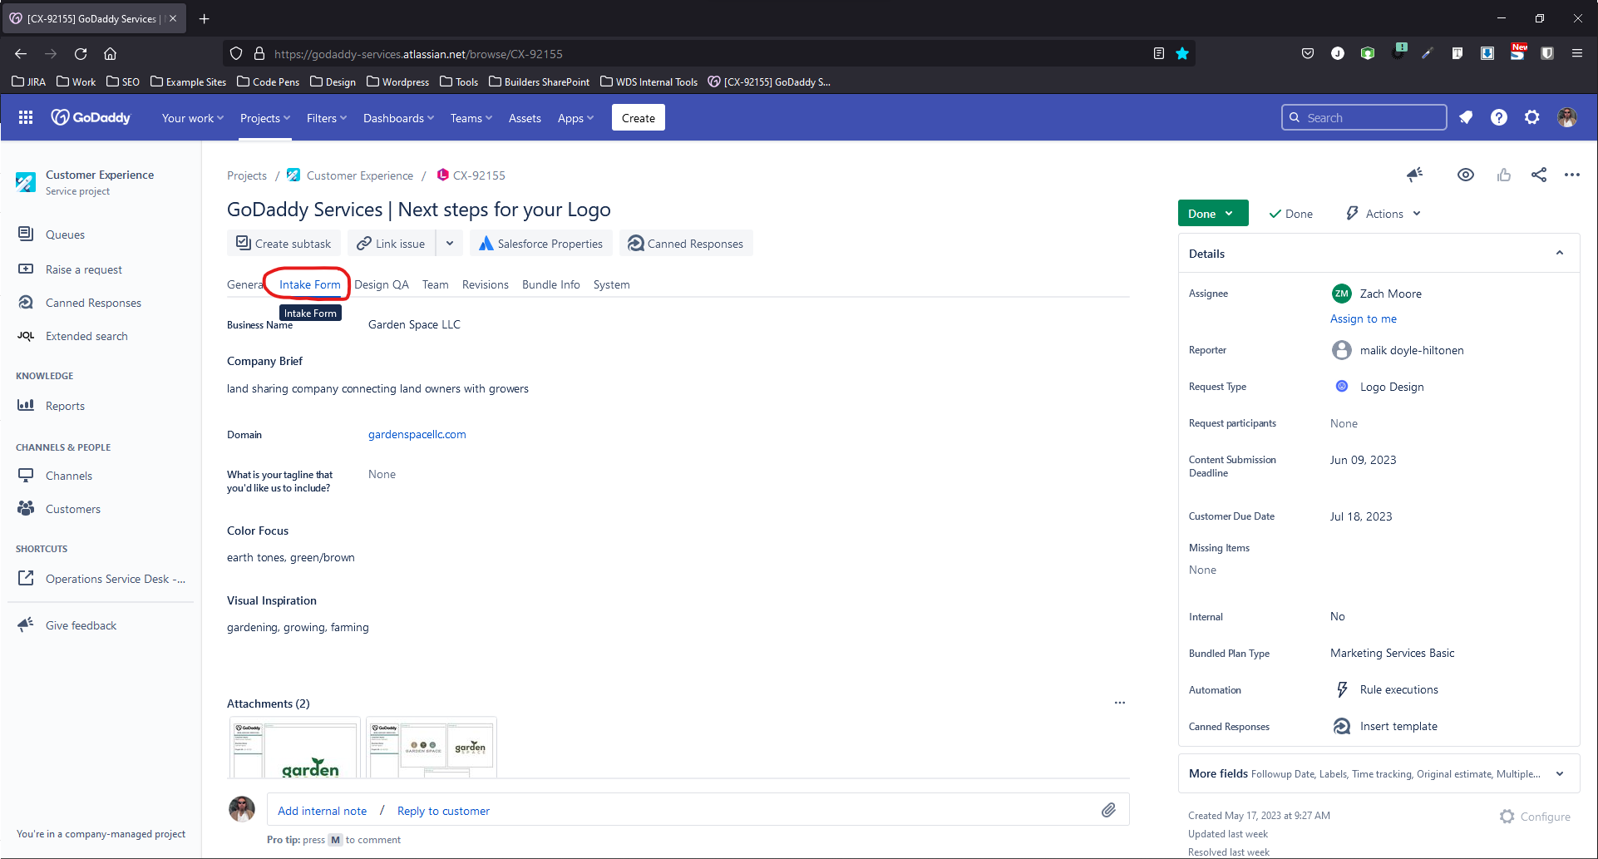Toggle the browser reader view icon

point(1159,54)
